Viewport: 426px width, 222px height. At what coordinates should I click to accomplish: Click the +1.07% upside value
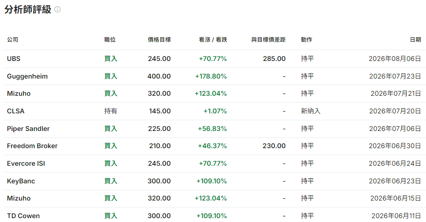[x=215, y=111]
